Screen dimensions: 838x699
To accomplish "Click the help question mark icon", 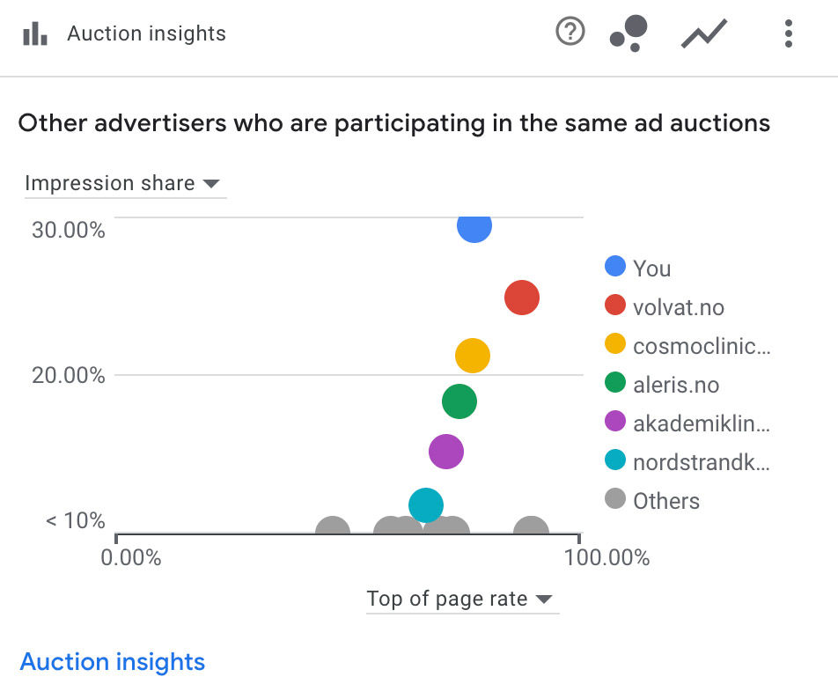I will (570, 33).
